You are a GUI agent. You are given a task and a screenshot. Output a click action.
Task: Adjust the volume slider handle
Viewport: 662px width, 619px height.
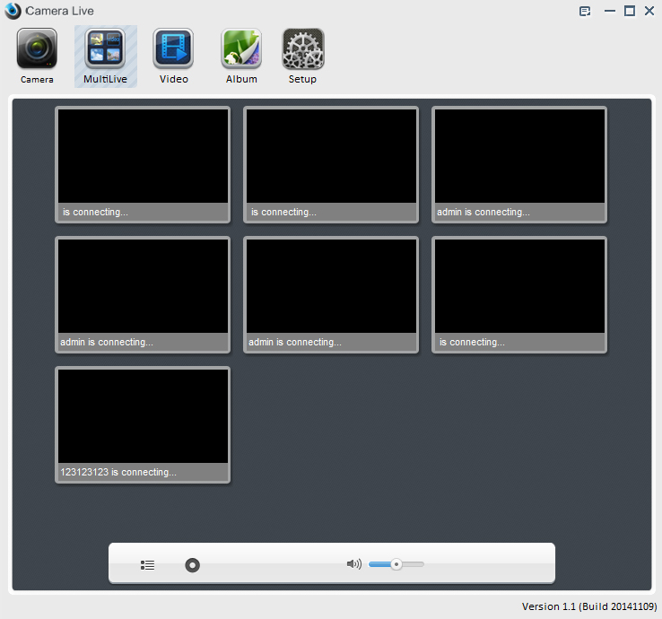(x=396, y=564)
